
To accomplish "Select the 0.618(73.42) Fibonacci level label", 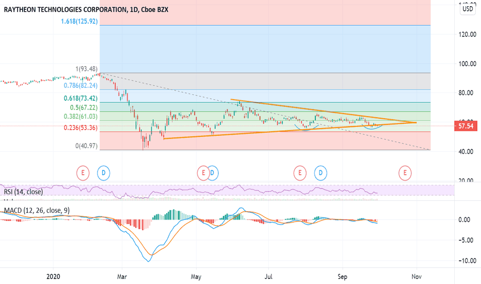I will pos(81,98).
